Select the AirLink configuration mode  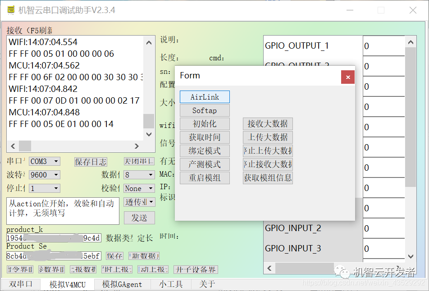point(205,96)
